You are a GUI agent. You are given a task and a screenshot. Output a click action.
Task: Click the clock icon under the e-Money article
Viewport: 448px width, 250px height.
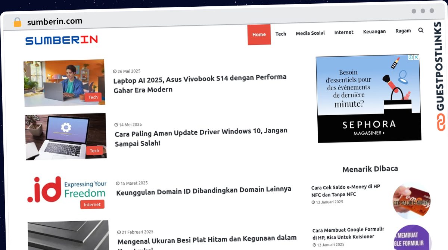point(313,202)
